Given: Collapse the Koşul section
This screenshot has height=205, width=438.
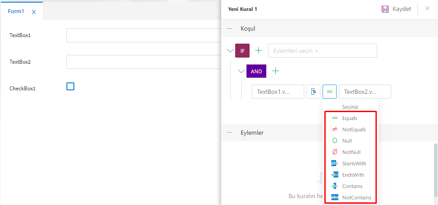Looking at the screenshot, I should (230, 28).
